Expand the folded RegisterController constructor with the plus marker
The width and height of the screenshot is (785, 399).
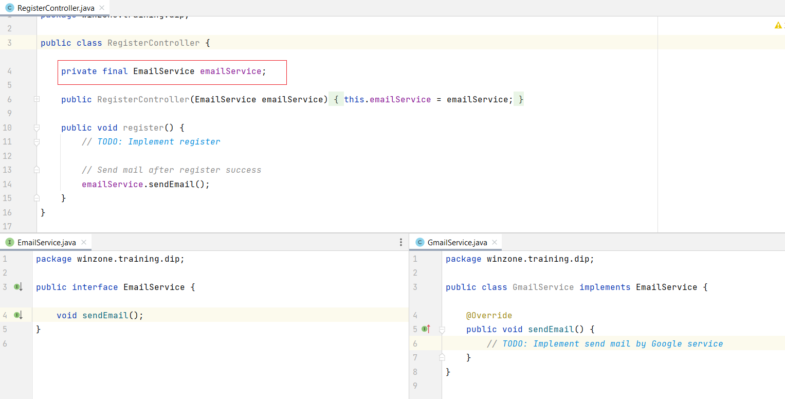(36, 99)
